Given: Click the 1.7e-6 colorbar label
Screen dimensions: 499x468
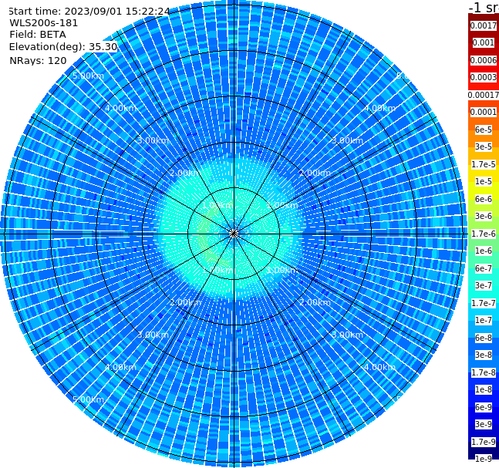Looking at the screenshot, I should coord(484,234).
